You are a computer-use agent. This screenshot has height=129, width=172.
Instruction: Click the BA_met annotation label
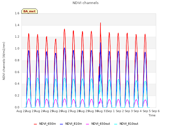pos(30,11)
